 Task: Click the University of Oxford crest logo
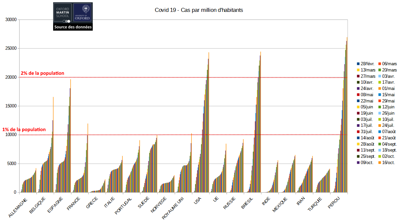click(83, 13)
